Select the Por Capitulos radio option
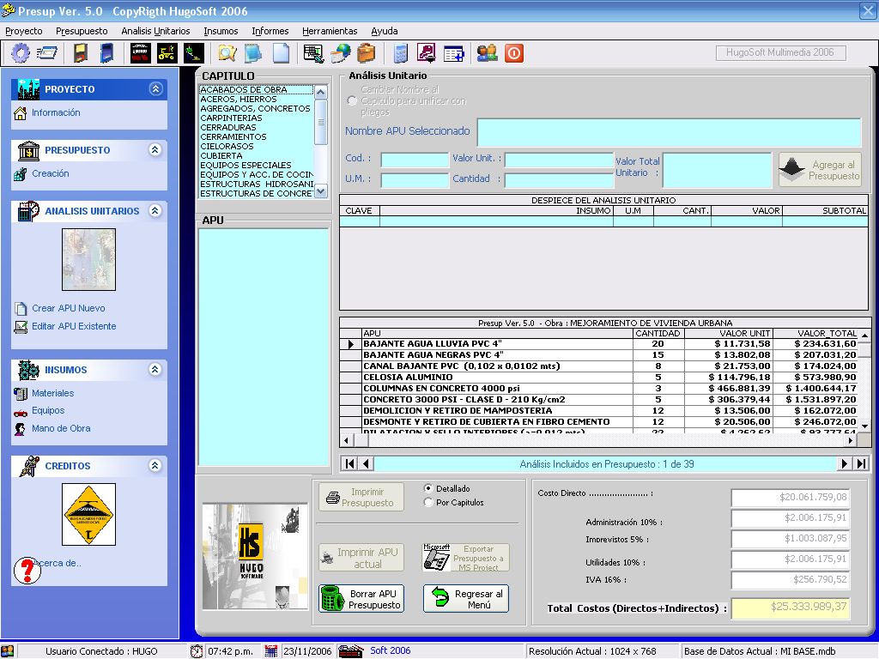The image size is (879, 659). click(x=428, y=503)
